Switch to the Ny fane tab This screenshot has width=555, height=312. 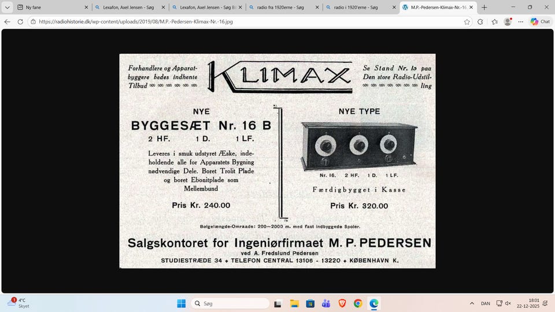coord(53,7)
